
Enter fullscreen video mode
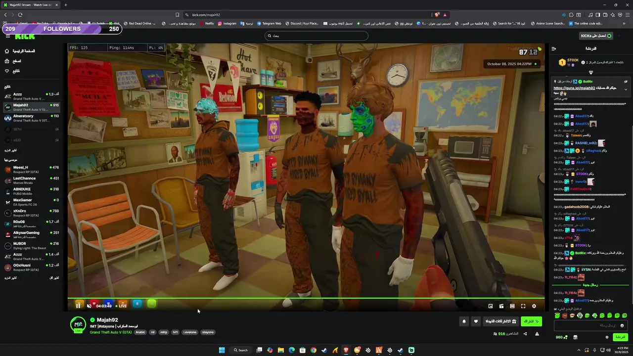tap(523, 306)
